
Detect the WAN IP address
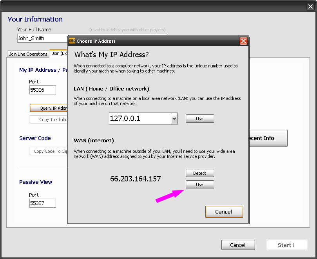tap(200, 173)
